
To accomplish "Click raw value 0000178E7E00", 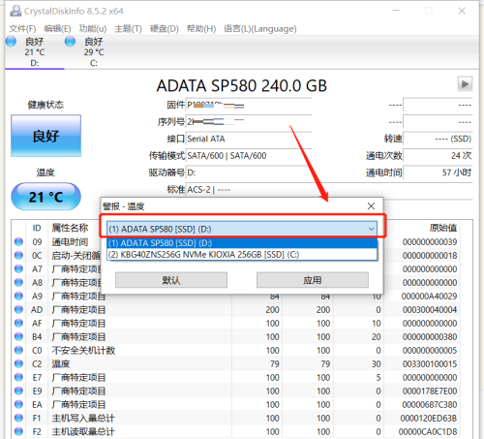I will pos(430,392).
